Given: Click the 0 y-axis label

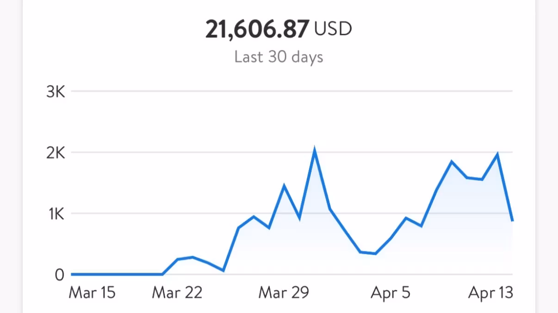Looking at the screenshot, I should coord(59,275).
